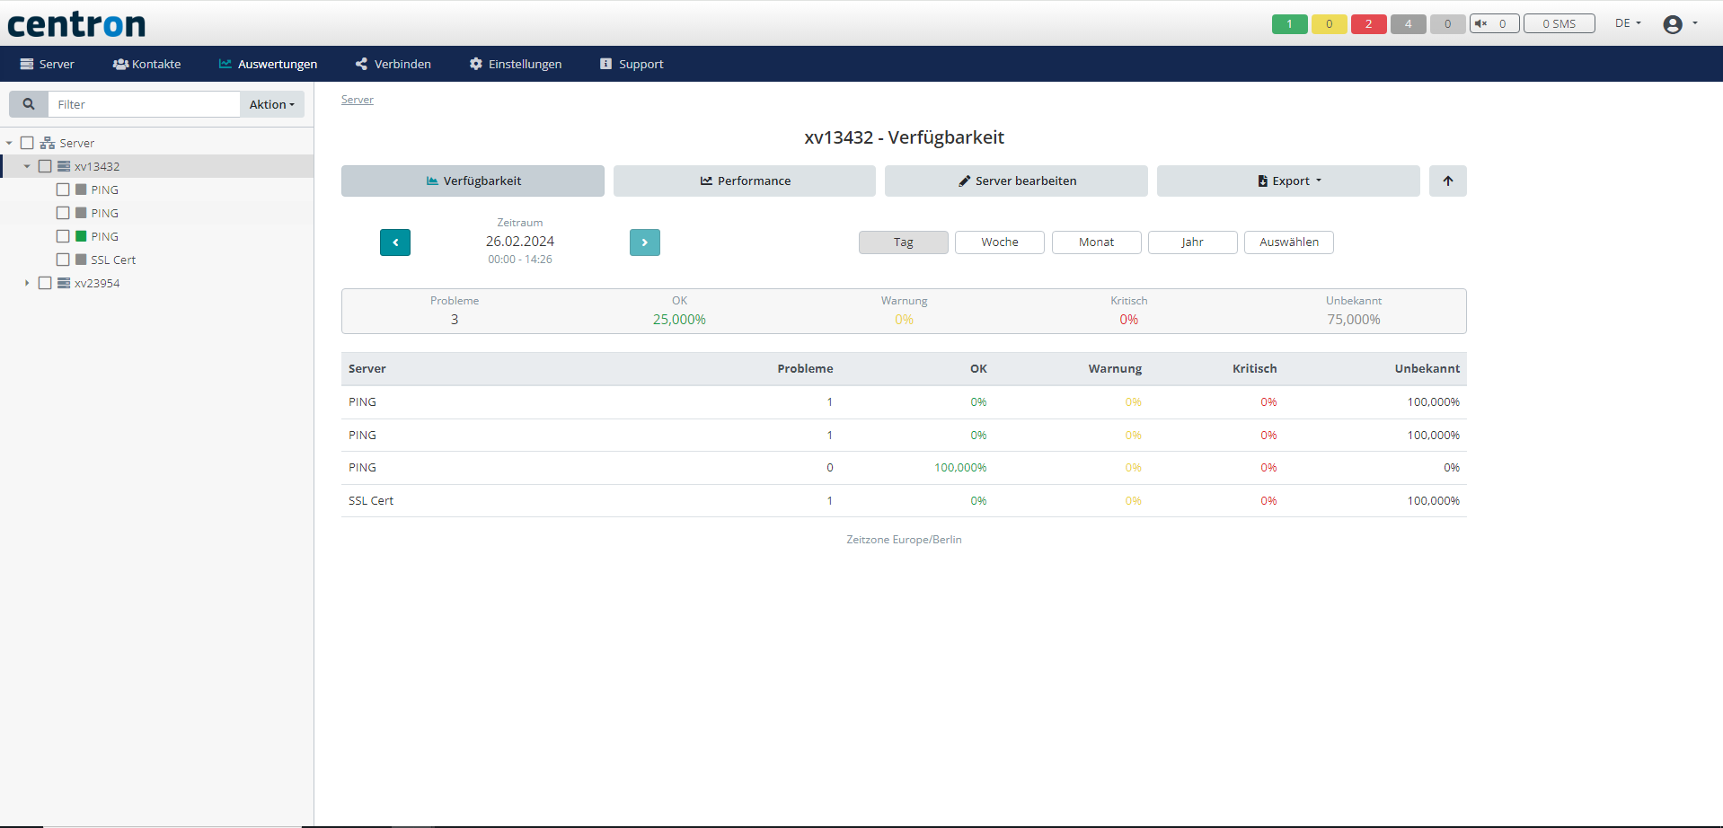This screenshot has height=828, width=1723.
Task: Click the green status badge showing 1
Action: [1289, 23]
